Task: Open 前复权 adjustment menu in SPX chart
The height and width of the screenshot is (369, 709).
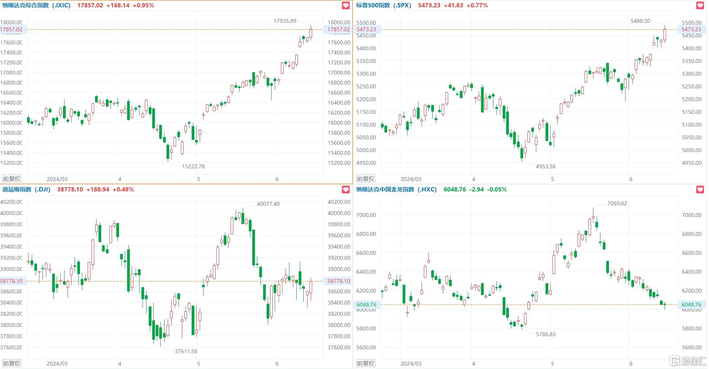Action: [366, 179]
